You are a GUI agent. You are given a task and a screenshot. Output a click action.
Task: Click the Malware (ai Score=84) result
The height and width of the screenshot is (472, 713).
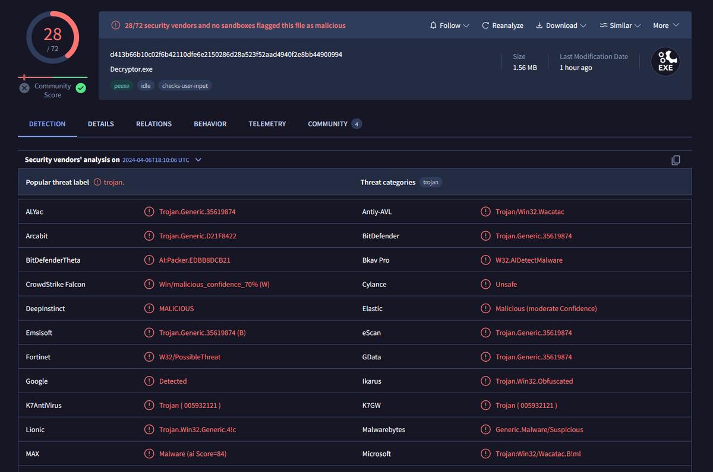click(x=193, y=454)
